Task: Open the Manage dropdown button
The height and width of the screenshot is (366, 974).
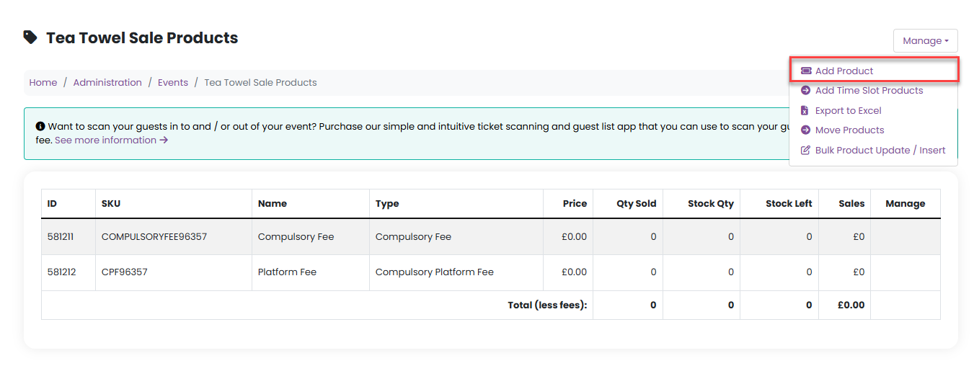Action: (925, 41)
